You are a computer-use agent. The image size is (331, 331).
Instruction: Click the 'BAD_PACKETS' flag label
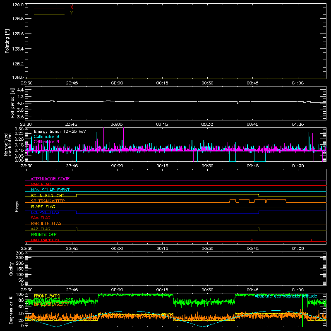(x=45, y=240)
